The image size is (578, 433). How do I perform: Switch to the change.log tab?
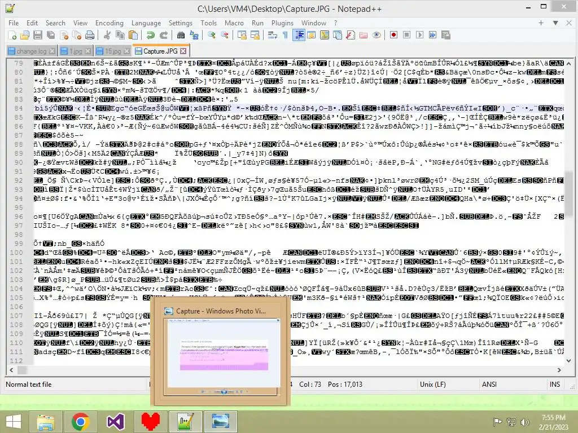(32, 51)
